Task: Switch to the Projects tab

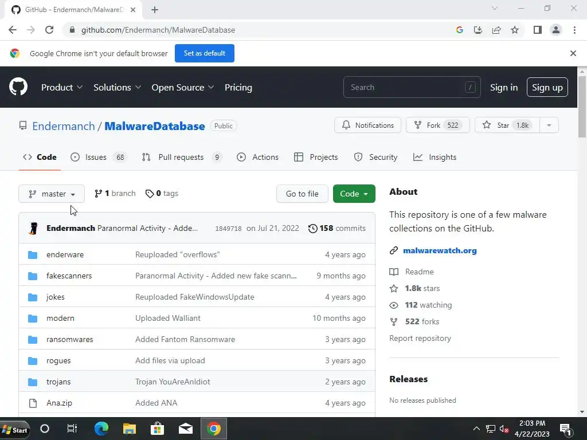Action: click(x=316, y=157)
